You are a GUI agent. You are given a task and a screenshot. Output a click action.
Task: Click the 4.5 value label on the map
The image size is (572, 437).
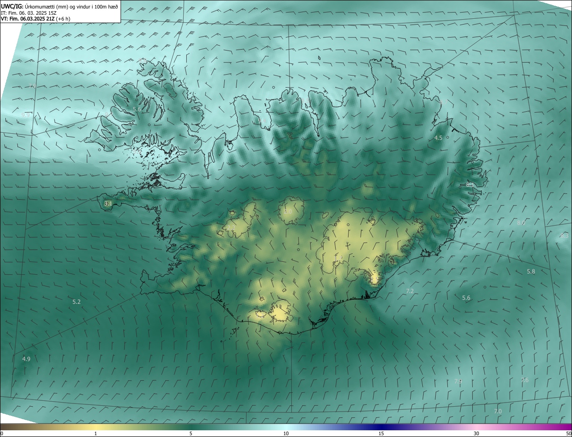tap(438, 138)
